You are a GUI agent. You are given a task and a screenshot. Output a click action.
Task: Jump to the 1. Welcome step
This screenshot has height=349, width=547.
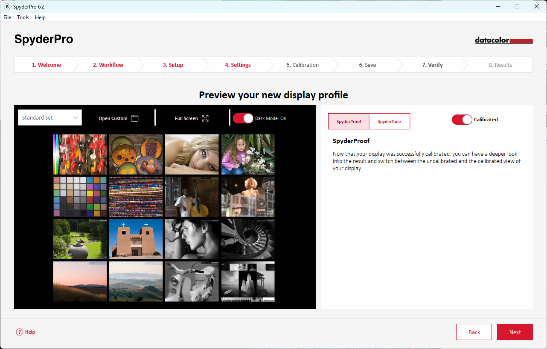(46, 65)
